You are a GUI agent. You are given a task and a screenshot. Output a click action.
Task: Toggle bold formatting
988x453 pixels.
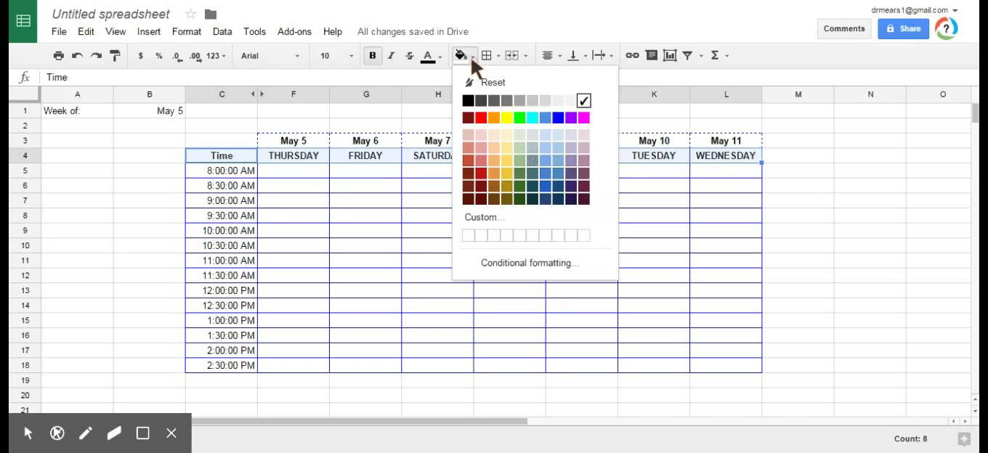pyautogui.click(x=373, y=55)
